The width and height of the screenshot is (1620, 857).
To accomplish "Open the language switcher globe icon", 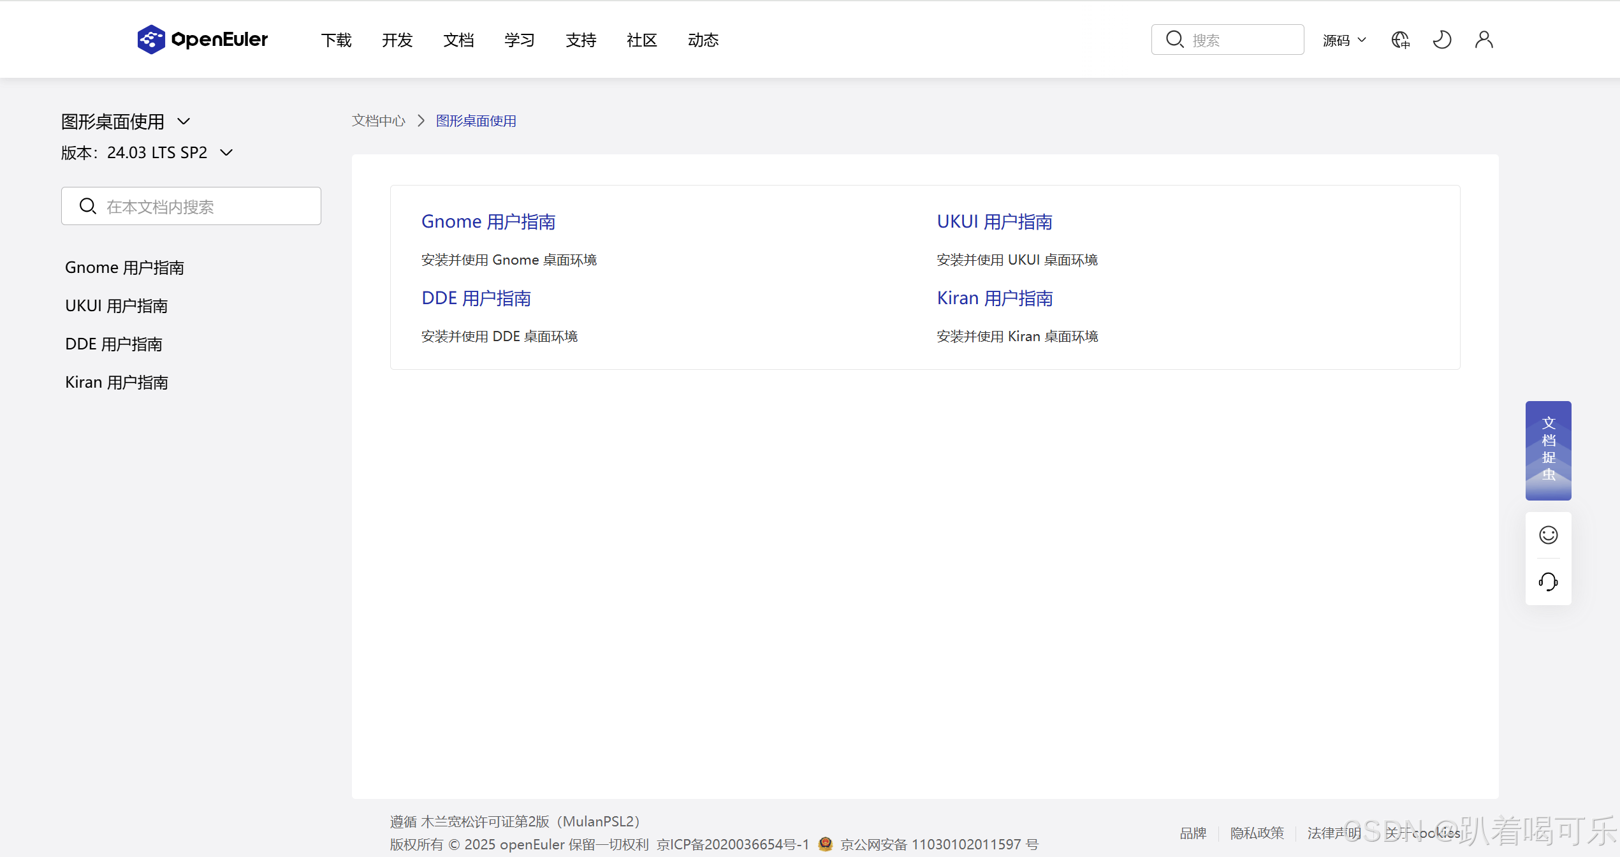I will click(x=1400, y=39).
